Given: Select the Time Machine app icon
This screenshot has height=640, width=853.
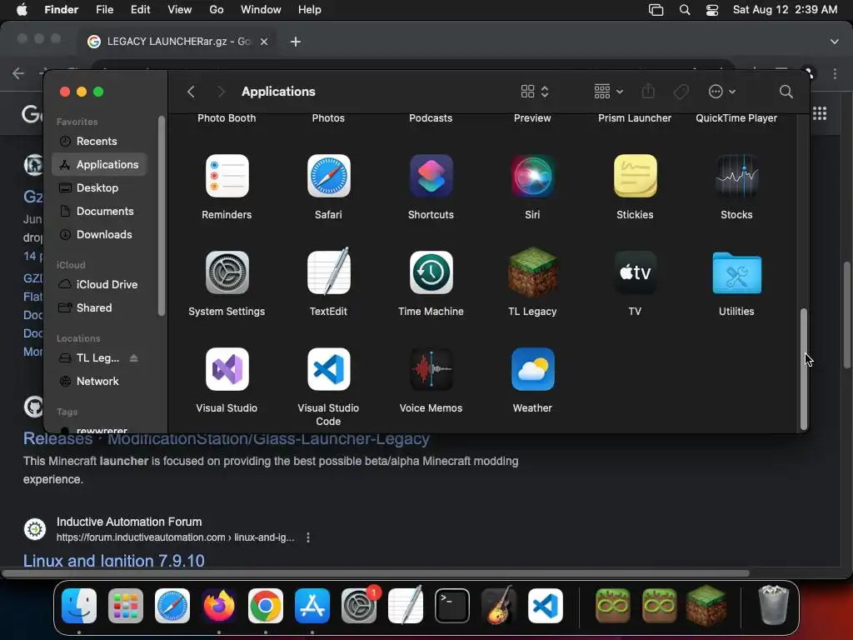Looking at the screenshot, I should click(x=431, y=272).
